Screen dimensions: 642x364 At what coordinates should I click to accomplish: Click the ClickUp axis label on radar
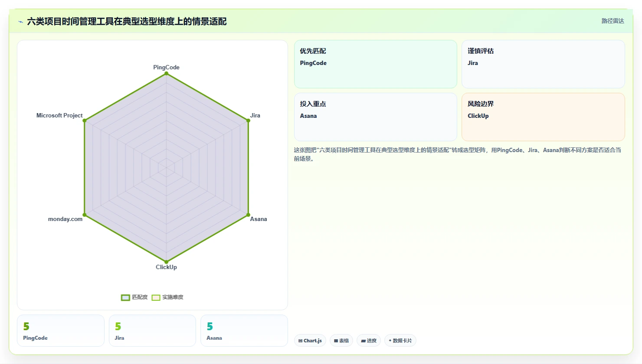point(166,267)
